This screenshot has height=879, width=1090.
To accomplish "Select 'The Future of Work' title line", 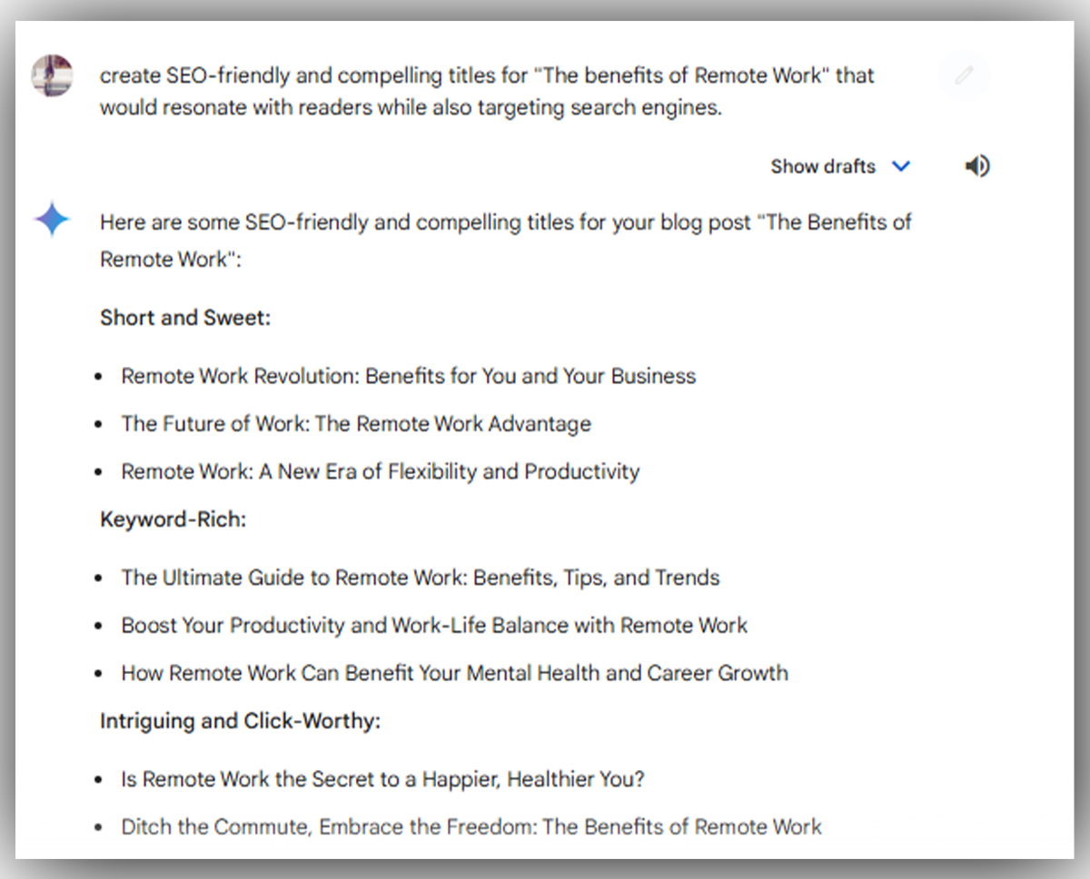I will (x=356, y=424).
